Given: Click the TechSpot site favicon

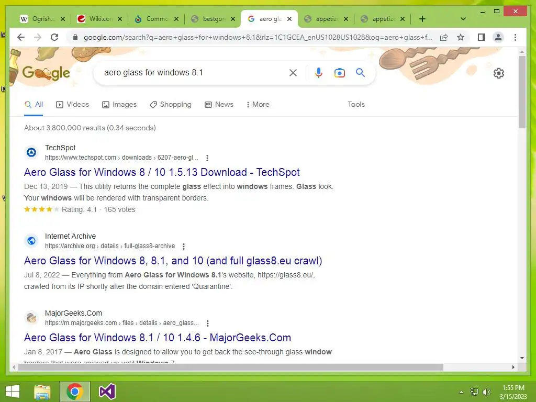Looking at the screenshot, I should coord(31,152).
